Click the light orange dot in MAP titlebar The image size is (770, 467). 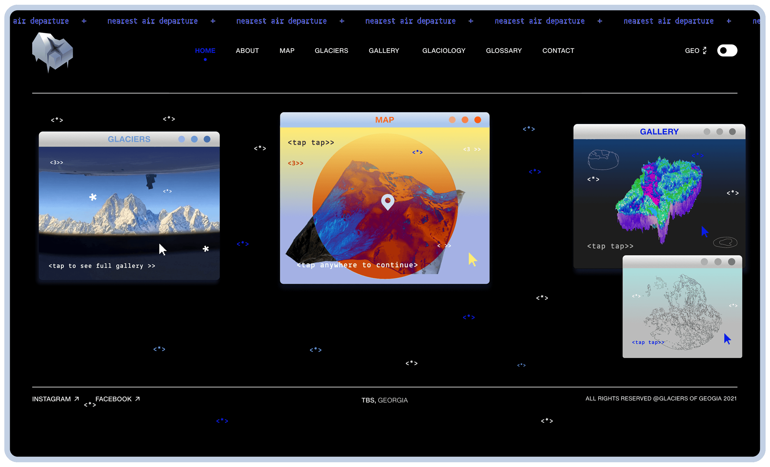[452, 120]
